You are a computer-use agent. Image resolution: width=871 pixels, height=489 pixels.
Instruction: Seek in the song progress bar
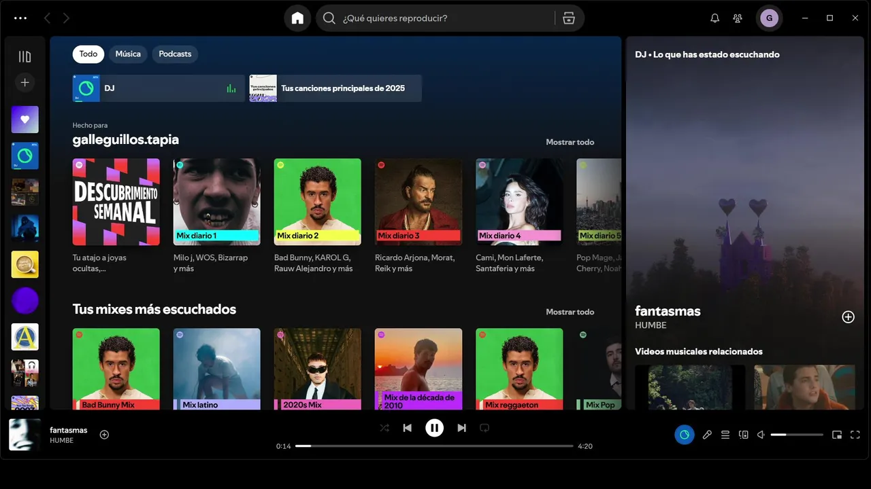click(434, 446)
